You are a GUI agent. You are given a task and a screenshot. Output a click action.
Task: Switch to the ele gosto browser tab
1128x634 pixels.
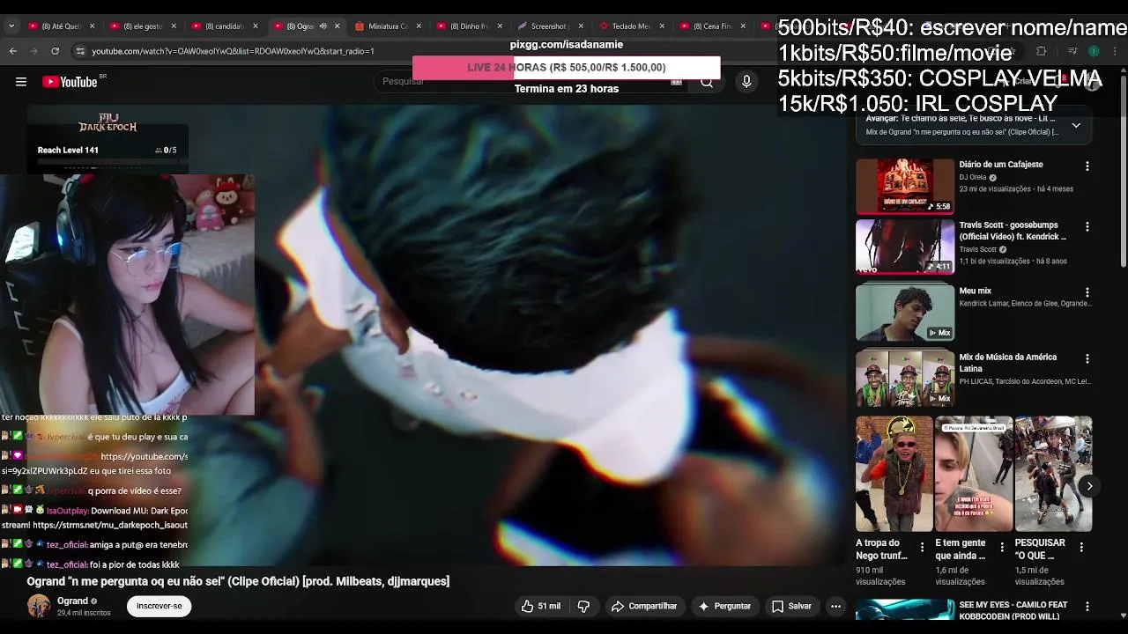point(143,26)
